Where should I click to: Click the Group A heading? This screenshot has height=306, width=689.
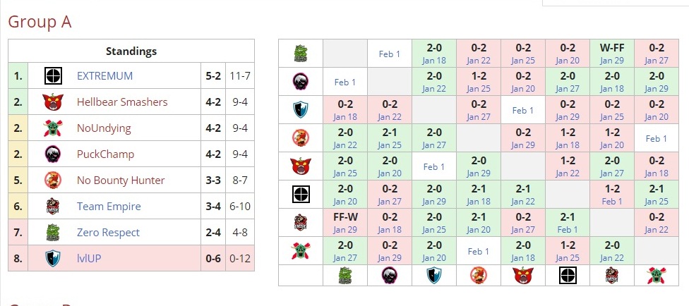[40, 22]
